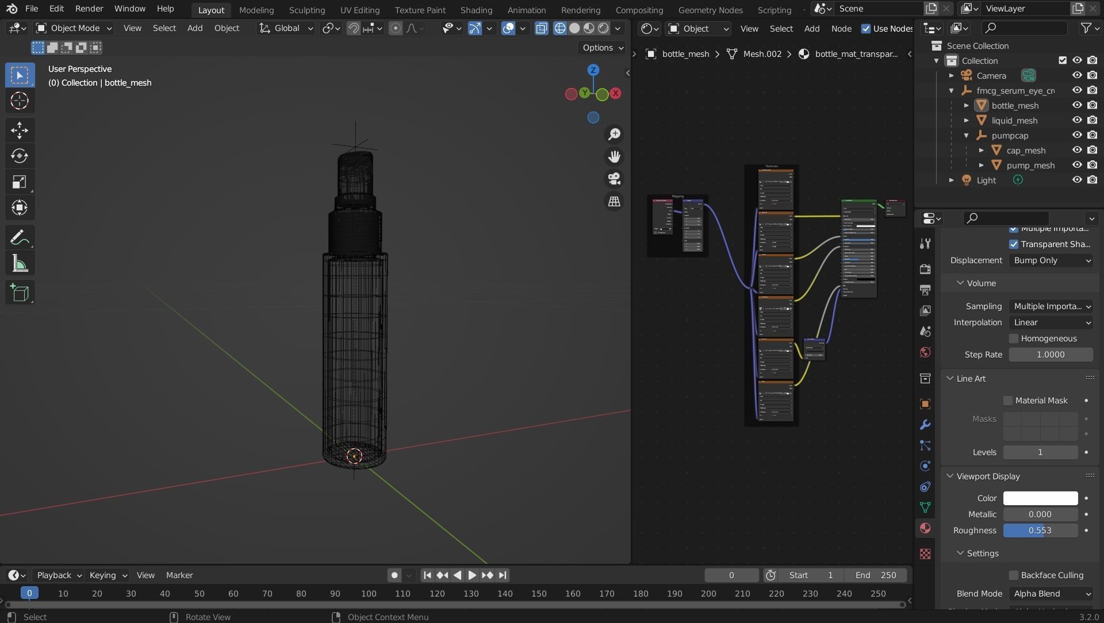Open the Object properties tab
This screenshot has height=623, width=1104.
pyautogui.click(x=925, y=404)
